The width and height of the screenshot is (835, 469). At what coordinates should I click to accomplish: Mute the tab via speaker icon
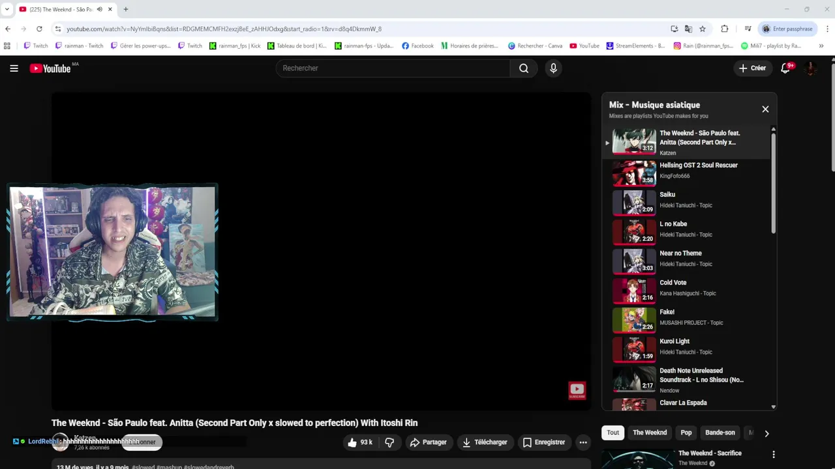coord(99,9)
